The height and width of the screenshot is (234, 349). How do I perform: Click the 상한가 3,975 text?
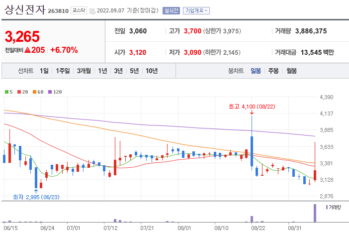click(x=222, y=31)
